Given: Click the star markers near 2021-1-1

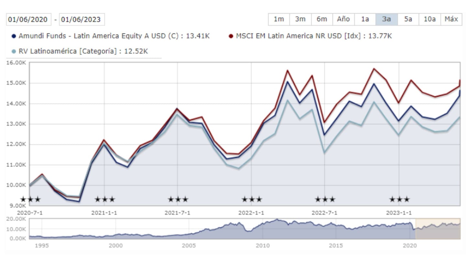Looking at the screenshot, I should 105,199.
